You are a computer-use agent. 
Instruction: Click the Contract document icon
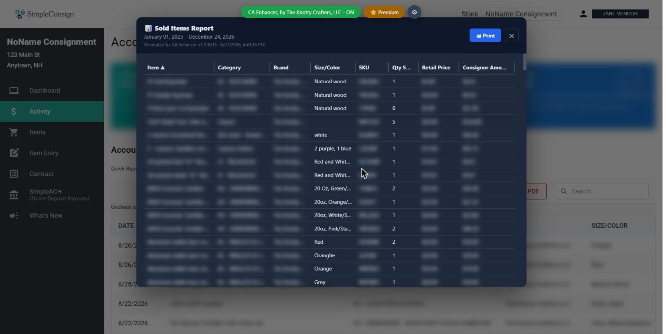tap(14, 174)
